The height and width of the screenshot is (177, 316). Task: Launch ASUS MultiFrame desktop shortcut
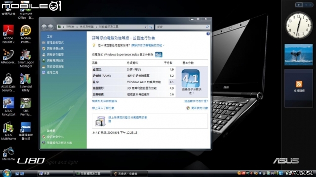point(8,131)
